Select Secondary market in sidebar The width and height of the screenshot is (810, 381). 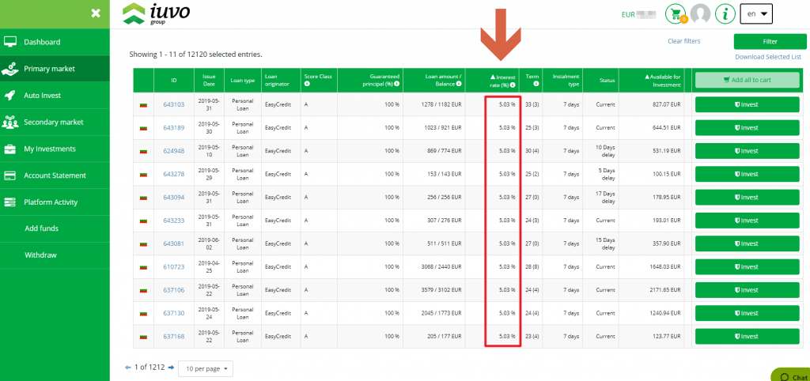53,122
